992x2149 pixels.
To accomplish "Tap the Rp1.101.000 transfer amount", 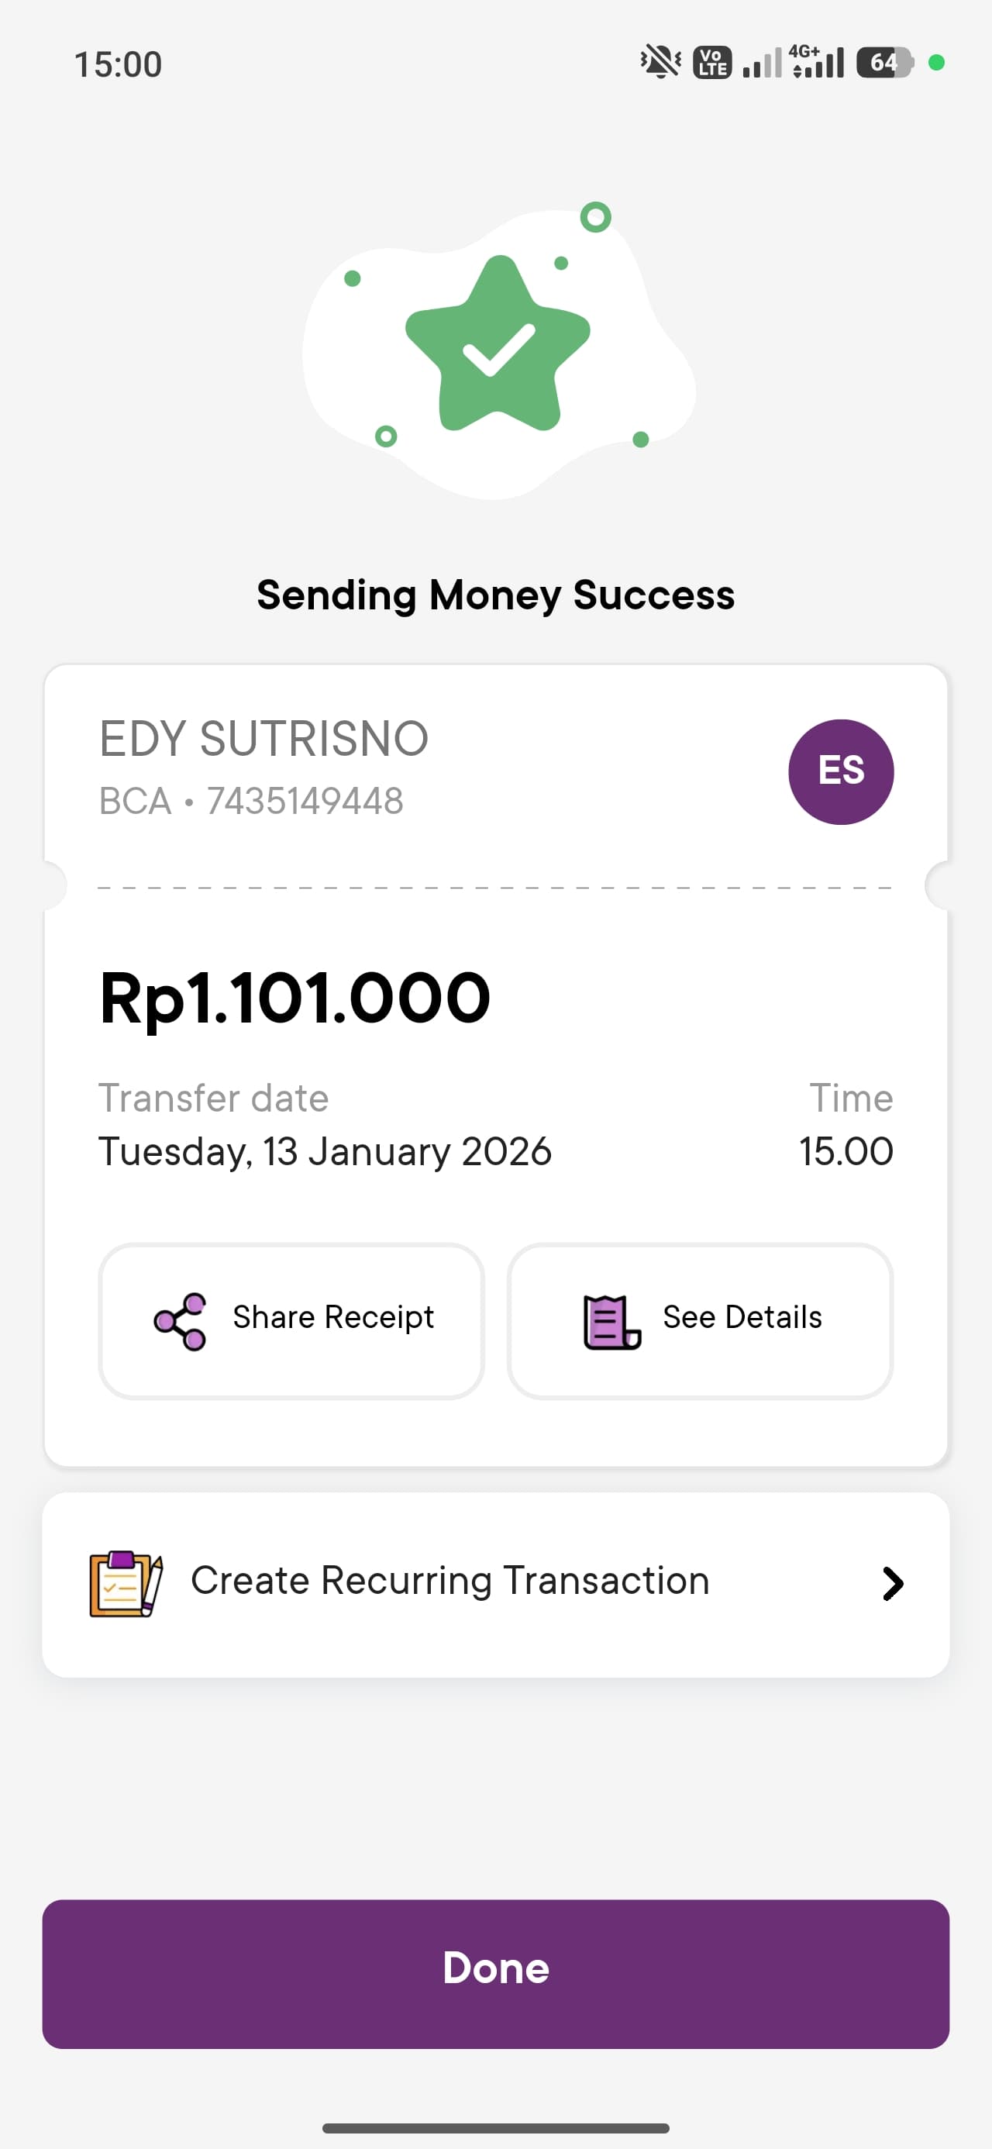I will pos(294,998).
